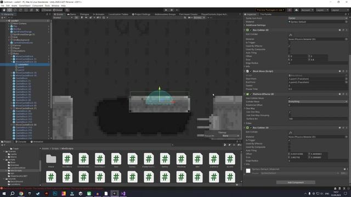
Task: Toggle Global handle rotation button
Action: tap(58, 10)
